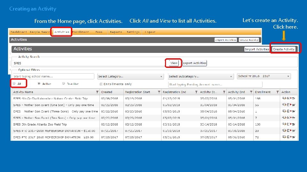
Task: Select the Inactive radio button
Action: tap(64, 83)
